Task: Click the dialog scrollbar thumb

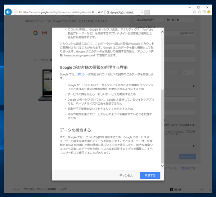Action: pos(162,127)
